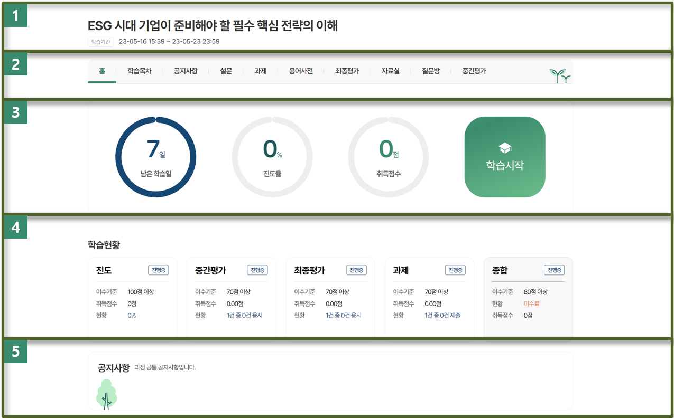Click the graduation cap icon
The height and width of the screenshot is (418, 674).
coord(505,148)
